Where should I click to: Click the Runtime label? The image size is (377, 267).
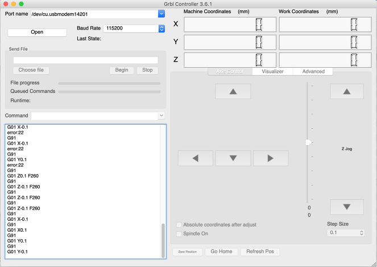[x=20, y=101]
